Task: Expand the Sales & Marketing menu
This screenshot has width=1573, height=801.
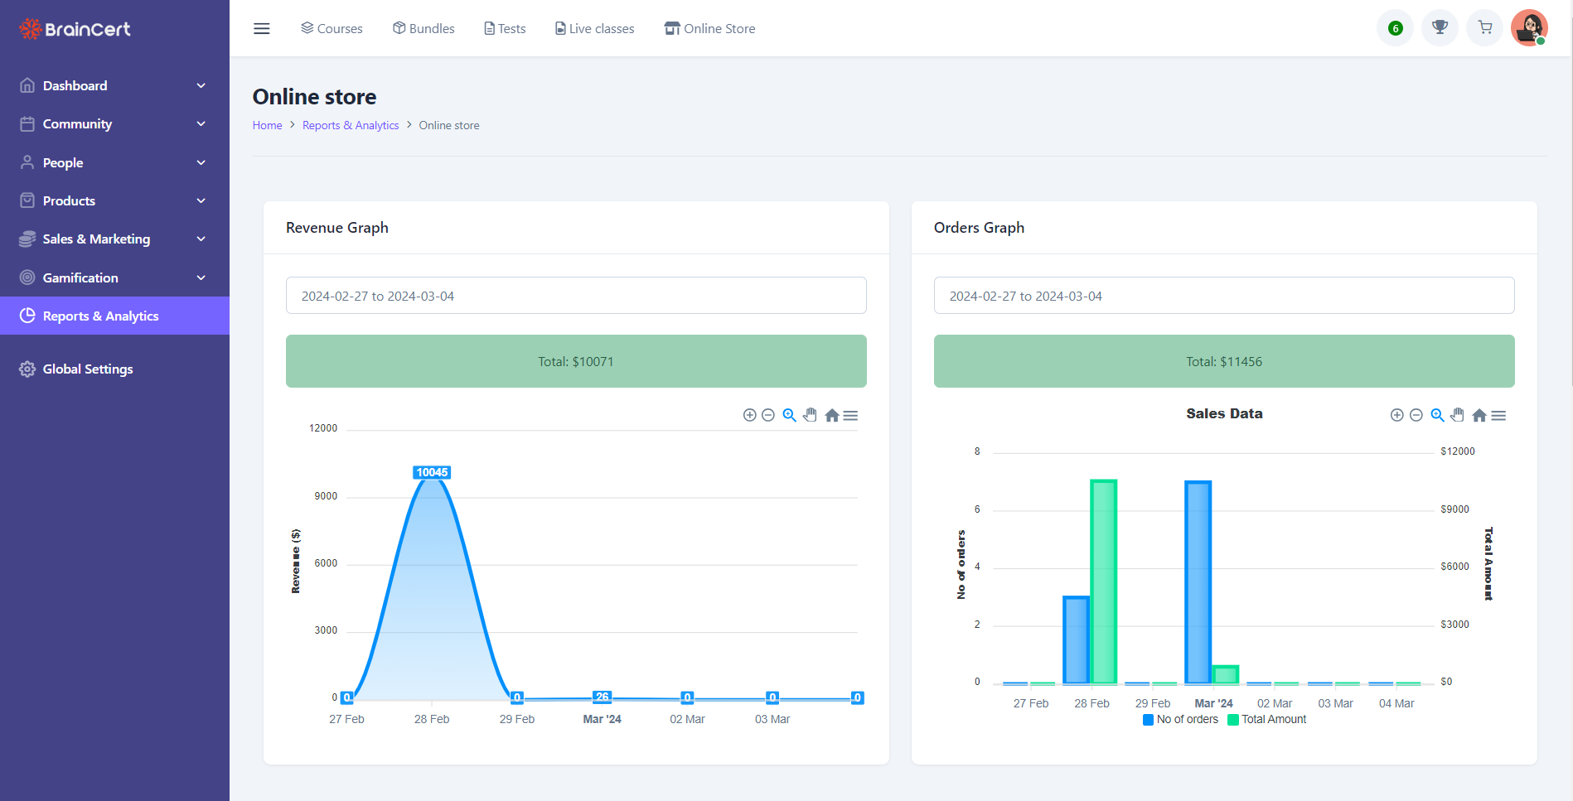Action: tap(114, 239)
